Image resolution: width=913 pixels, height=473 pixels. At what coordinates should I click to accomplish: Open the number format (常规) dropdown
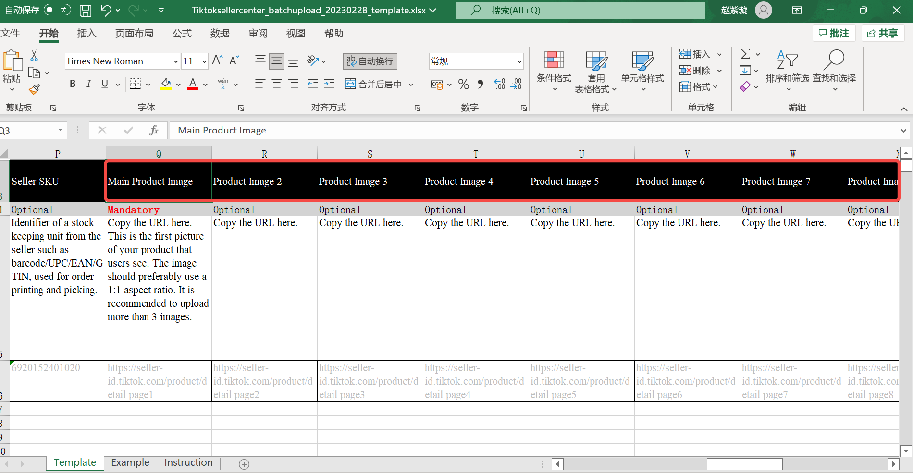click(x=519, y=61)
